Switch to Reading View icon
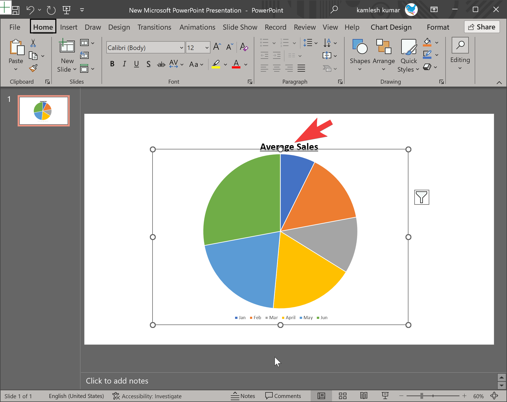 click(x=364, y=396)
